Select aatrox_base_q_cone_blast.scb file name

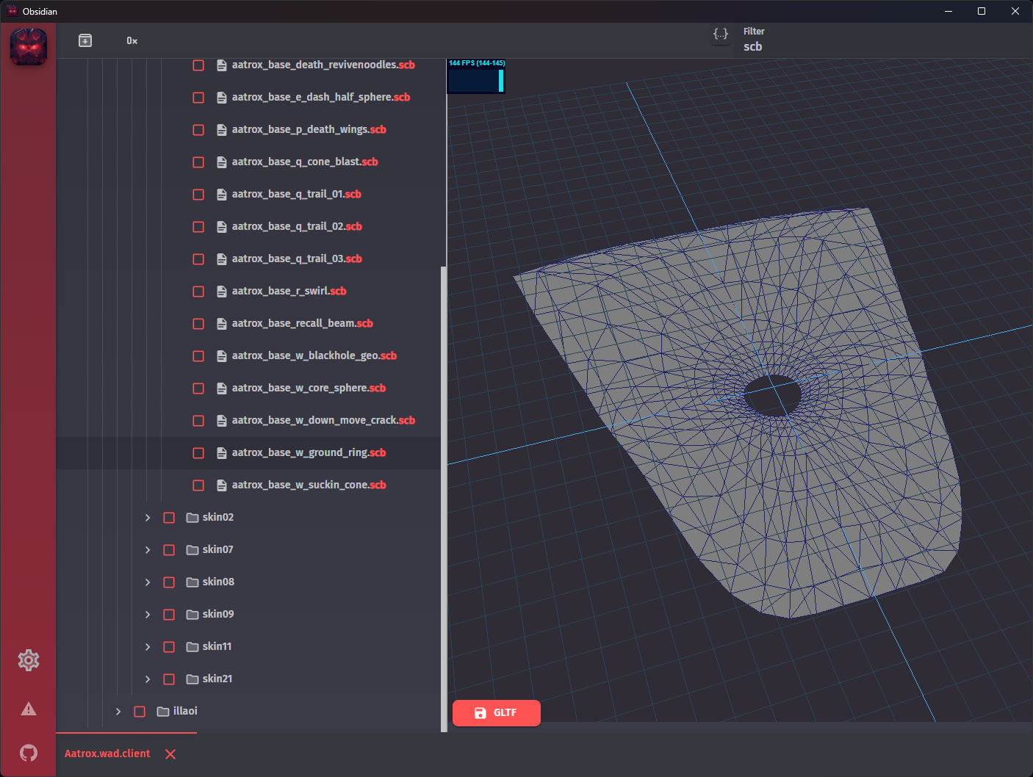coord(305,162)
